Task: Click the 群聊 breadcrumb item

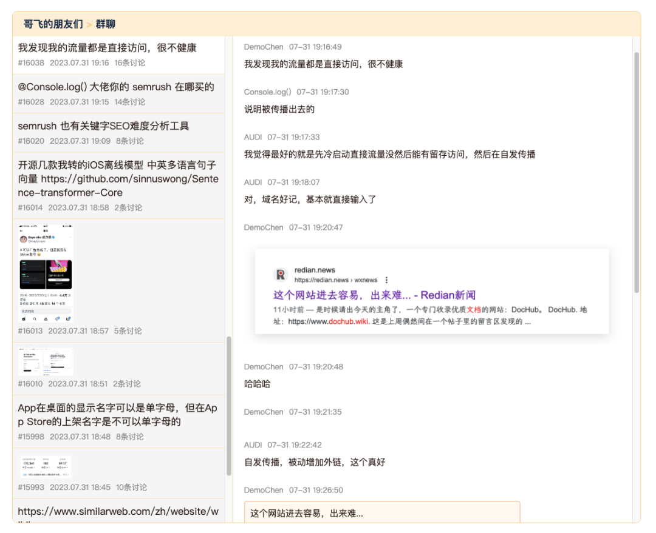Action: (x=105, y=24)
